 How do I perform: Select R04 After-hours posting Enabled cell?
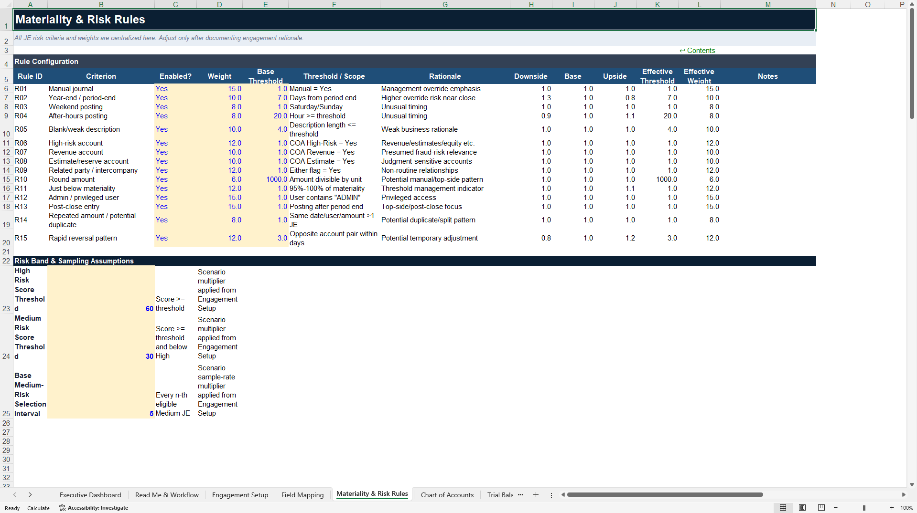click(x=175, y=116)
